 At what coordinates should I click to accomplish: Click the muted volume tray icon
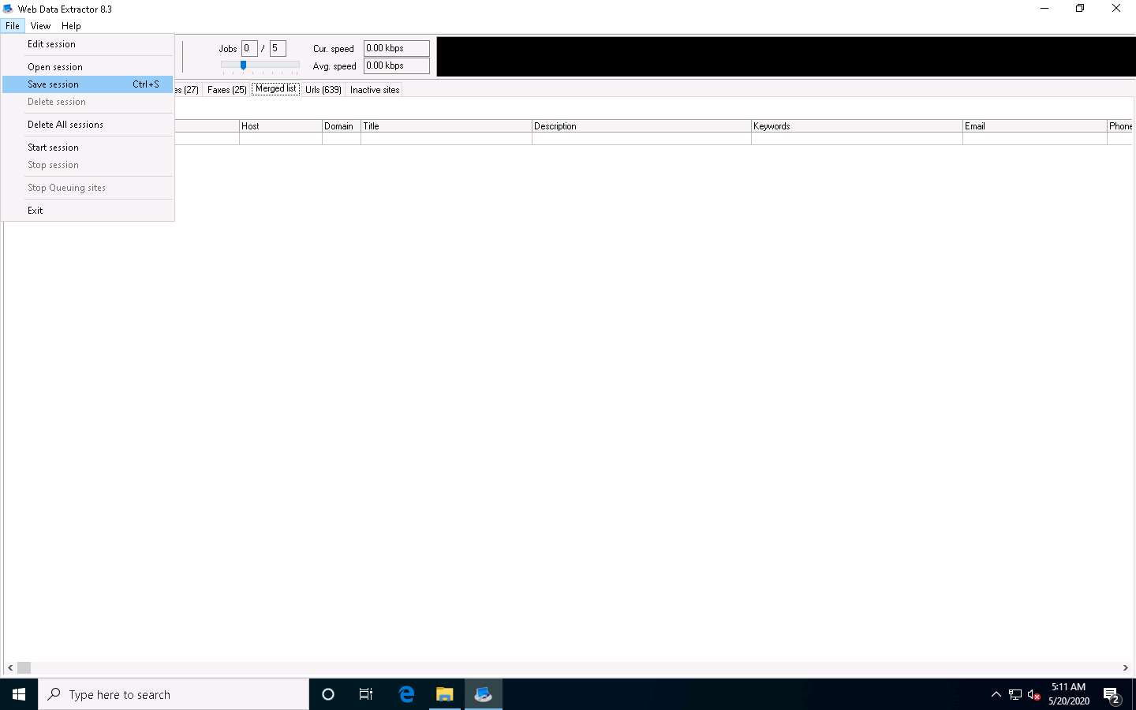pyautogui.click(x=1034, y=695)
